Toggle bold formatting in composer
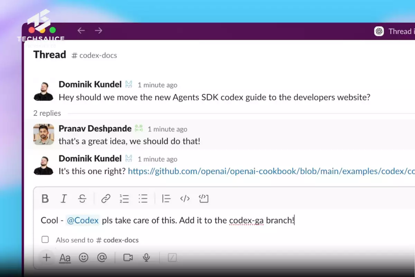The height and width of the screenshot is (277, 415). (45, 198)
